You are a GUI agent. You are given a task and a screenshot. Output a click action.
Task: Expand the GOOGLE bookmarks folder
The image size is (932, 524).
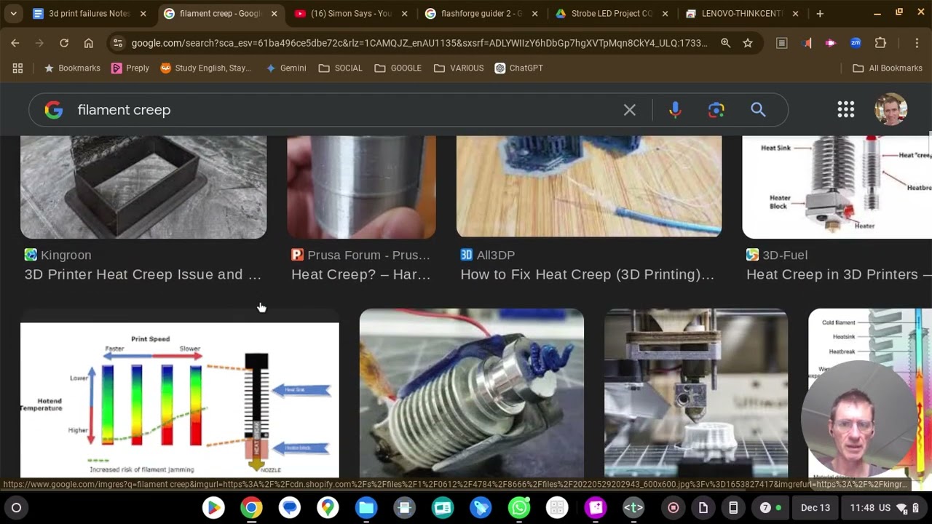tap(398, 68)
